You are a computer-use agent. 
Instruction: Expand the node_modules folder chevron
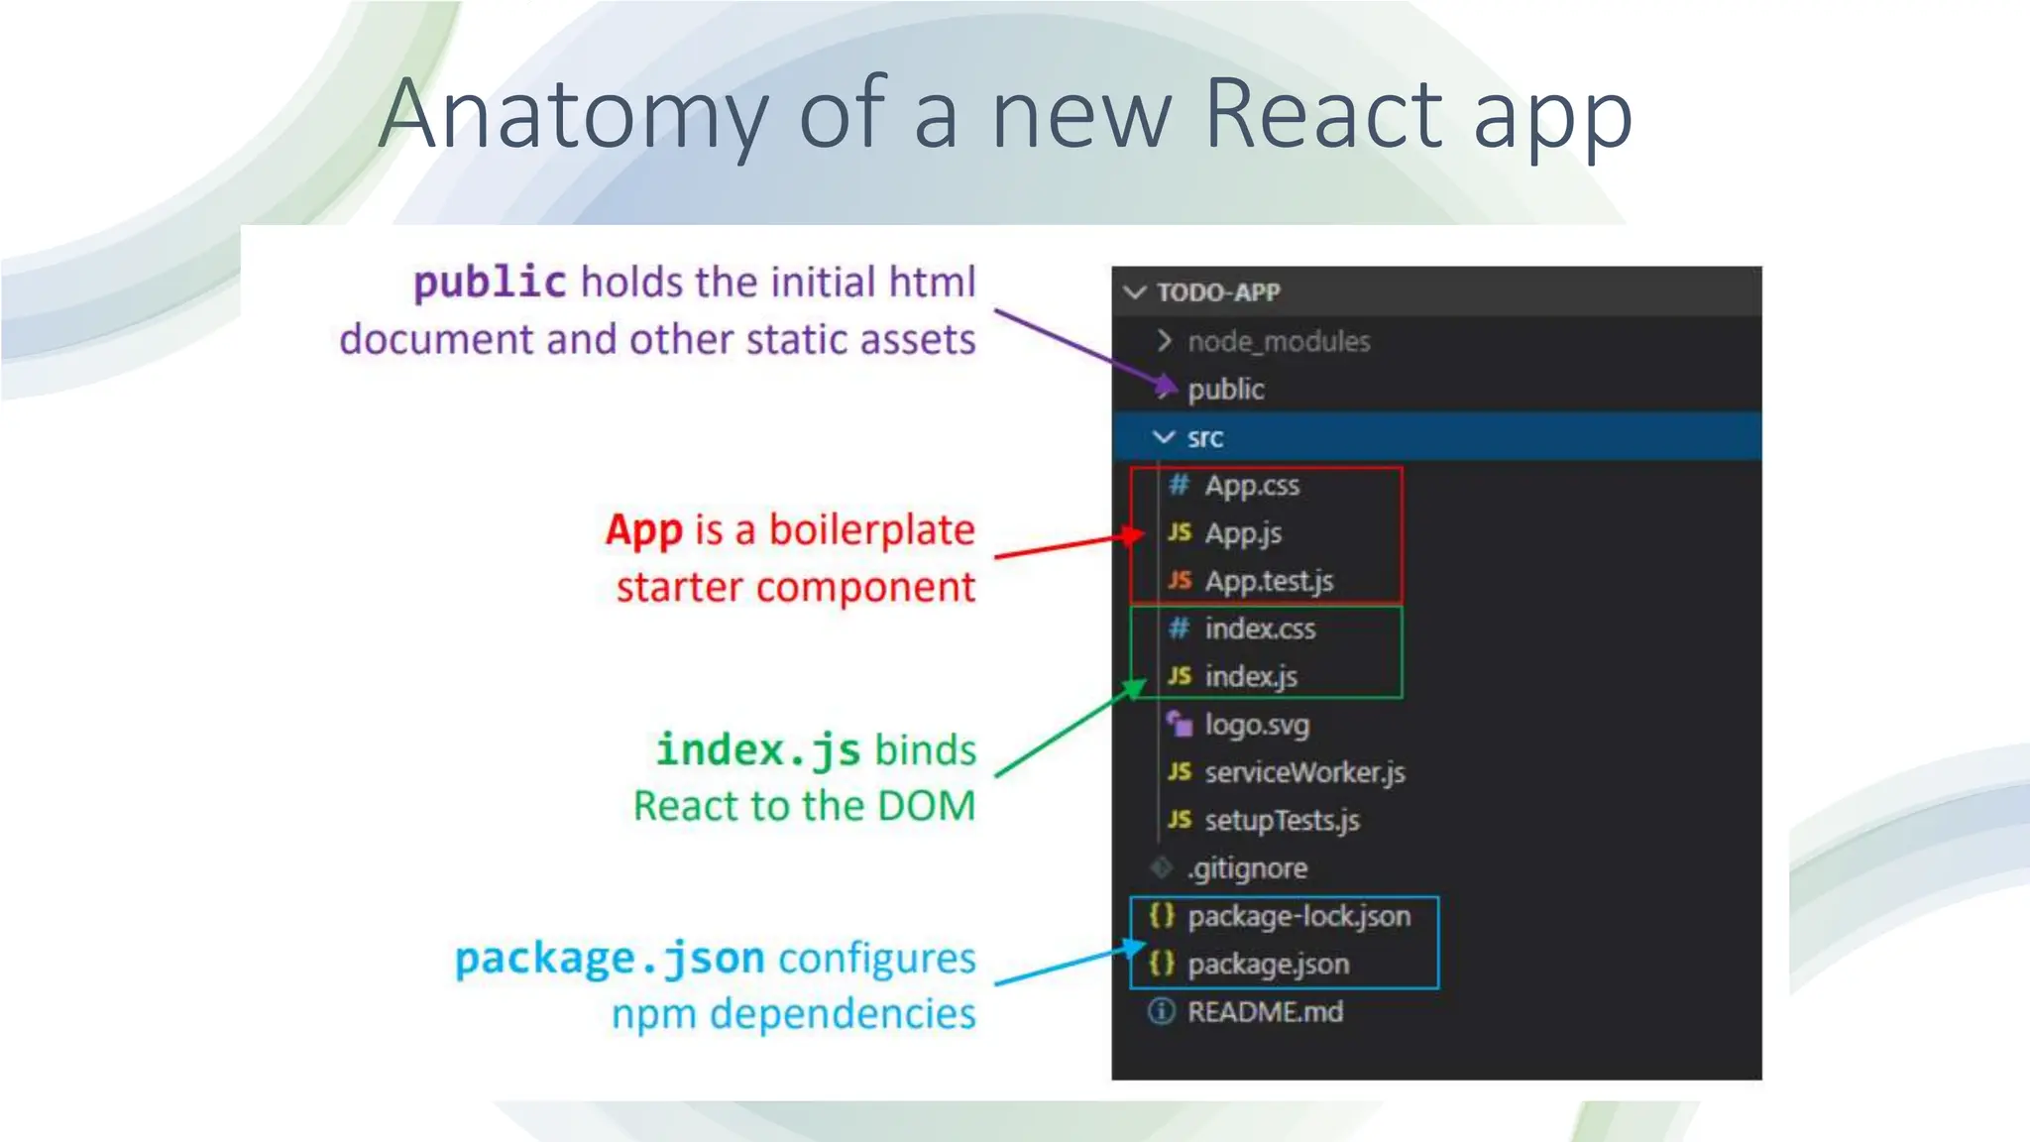[x=1165, y=341]
